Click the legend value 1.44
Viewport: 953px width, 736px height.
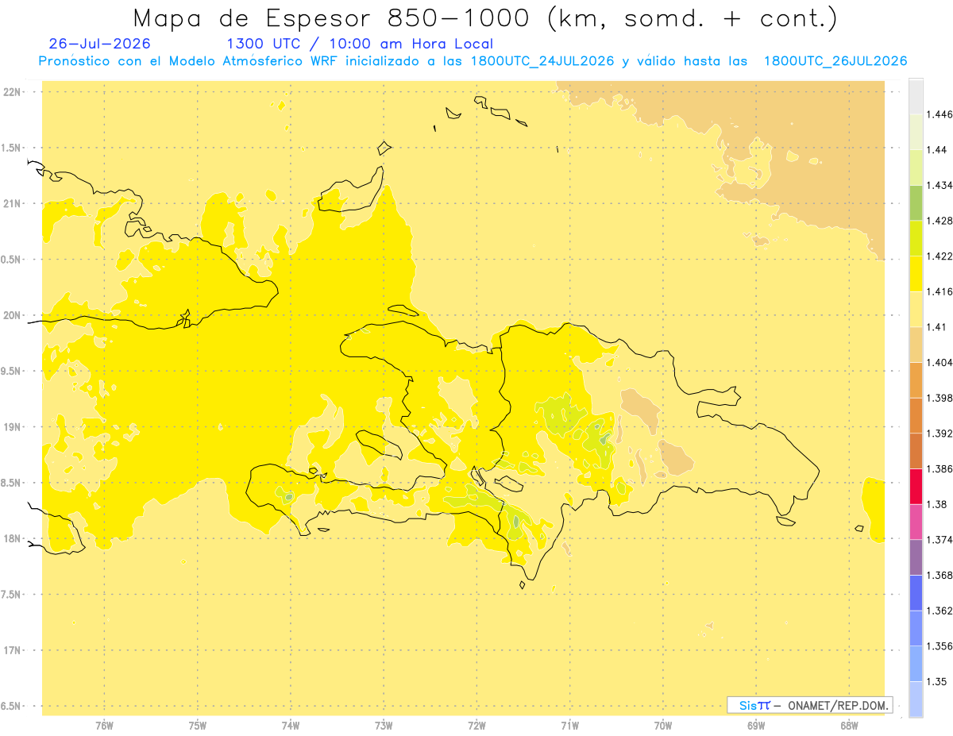pos(937,150)
